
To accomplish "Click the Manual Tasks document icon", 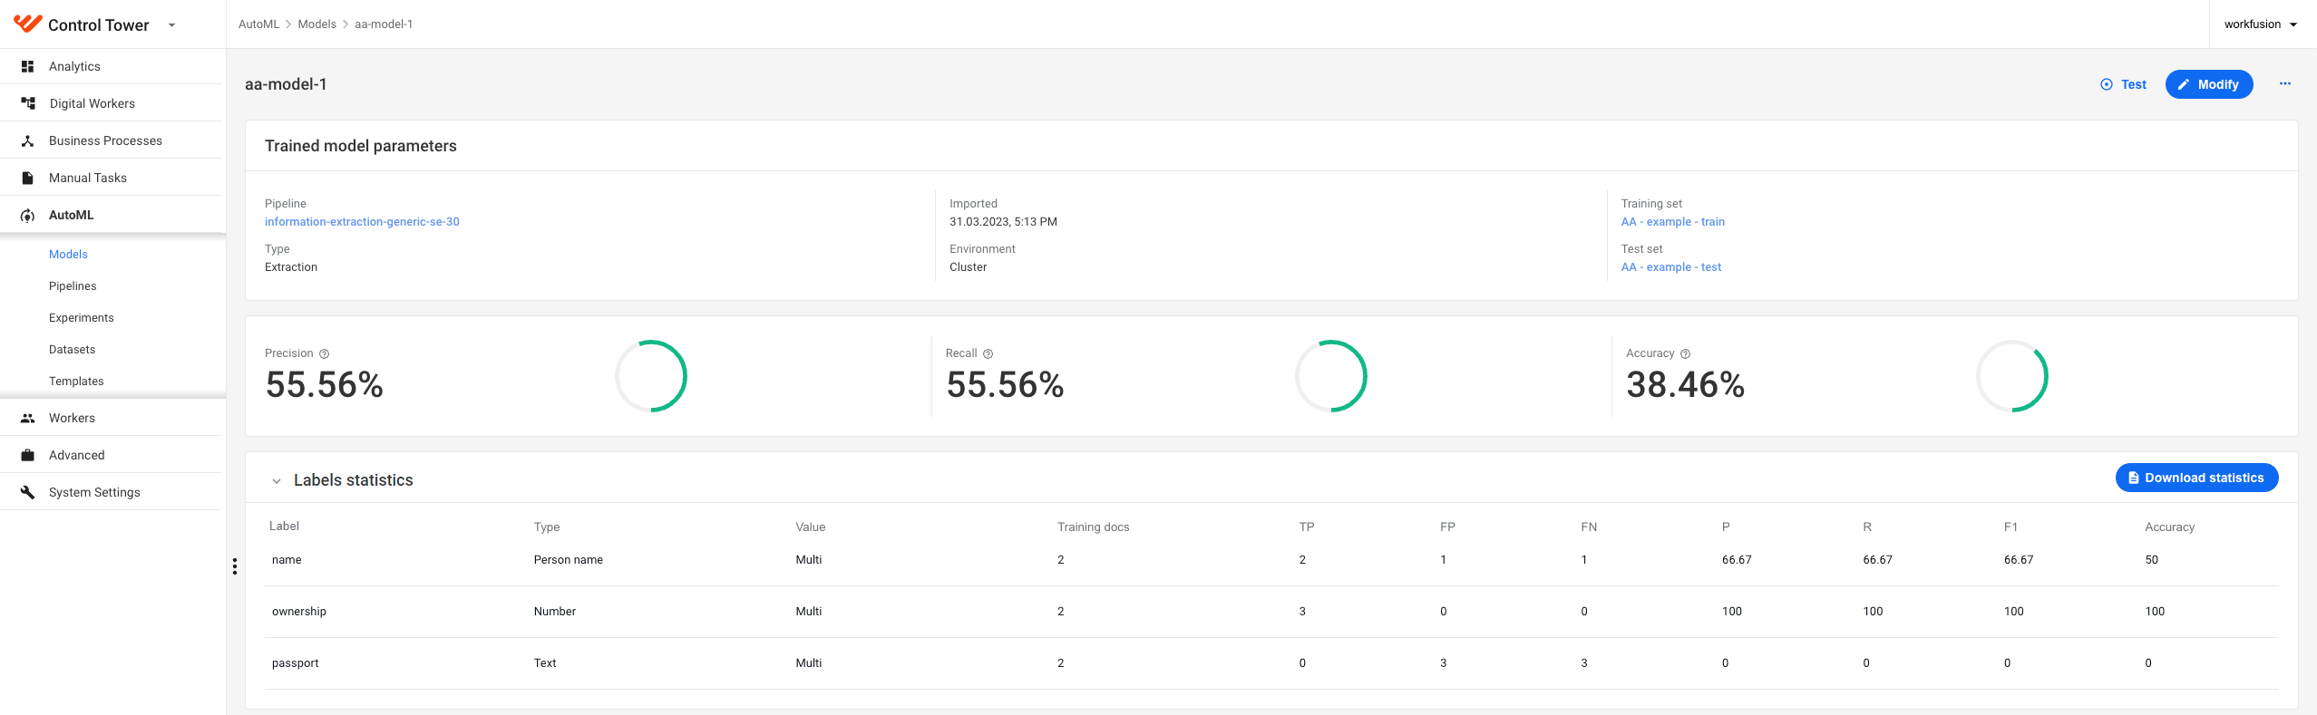I will click(x=27, y=178).
